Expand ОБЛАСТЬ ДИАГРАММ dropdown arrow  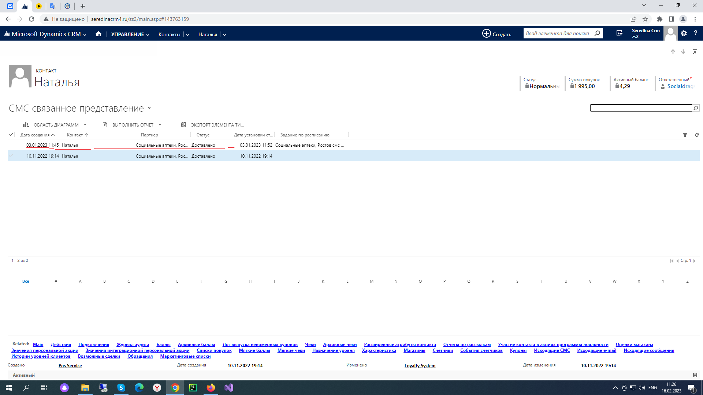(85, 125)
